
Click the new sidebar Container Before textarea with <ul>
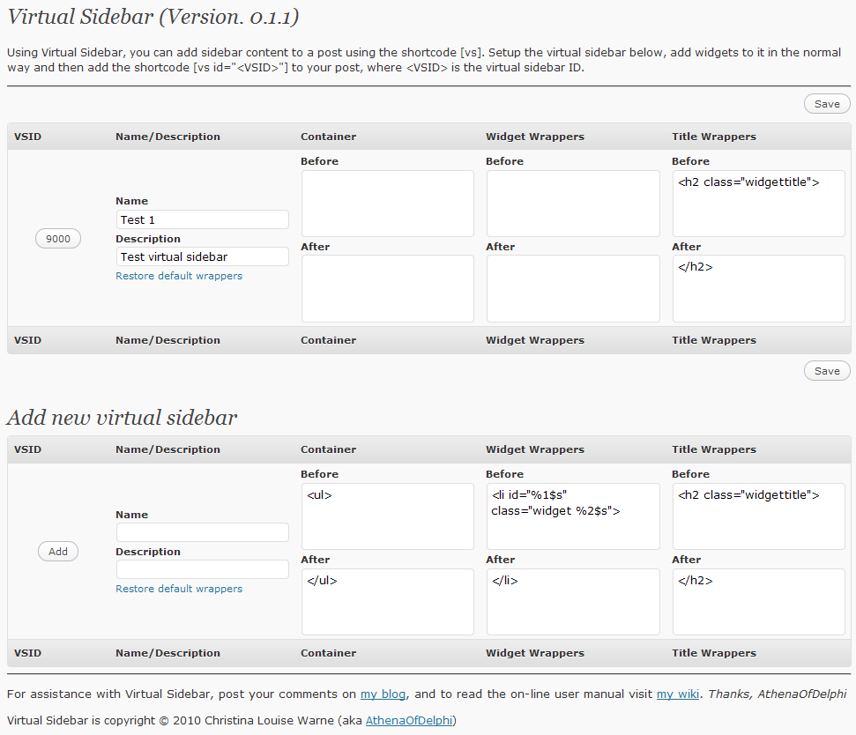pos(387,516)
